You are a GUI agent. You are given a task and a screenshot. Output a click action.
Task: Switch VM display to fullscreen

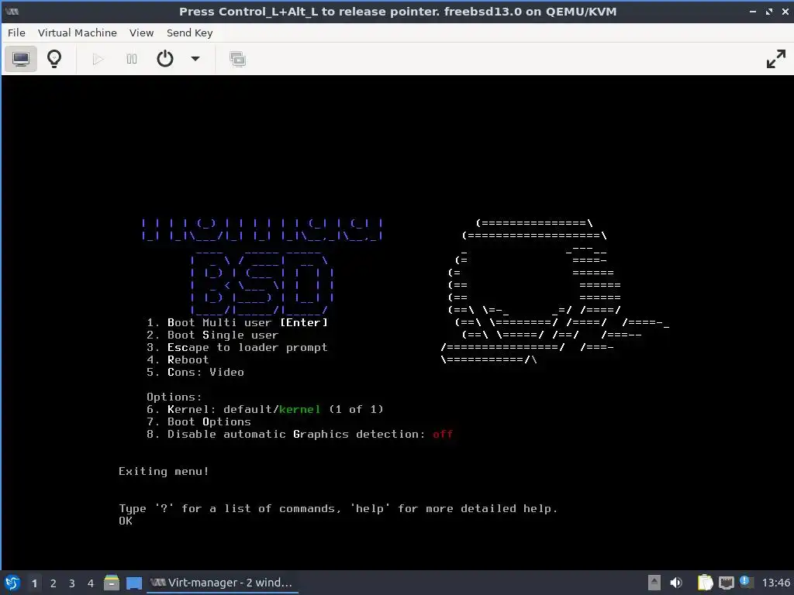[x=775, y=59]
